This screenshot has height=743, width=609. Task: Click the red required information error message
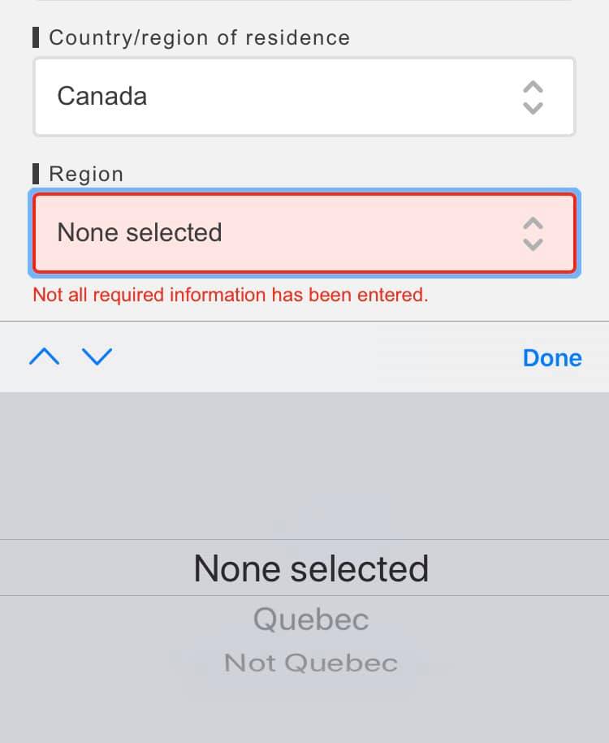(230, 295)
